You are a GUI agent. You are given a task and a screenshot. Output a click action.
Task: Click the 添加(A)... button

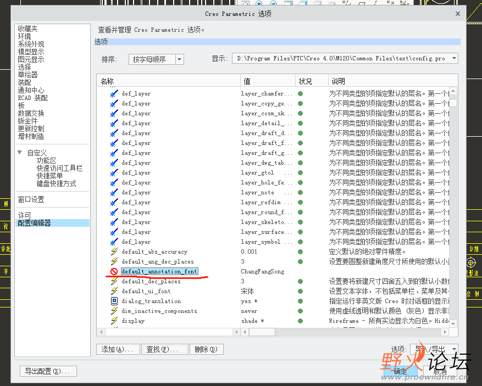pos(118,349)
